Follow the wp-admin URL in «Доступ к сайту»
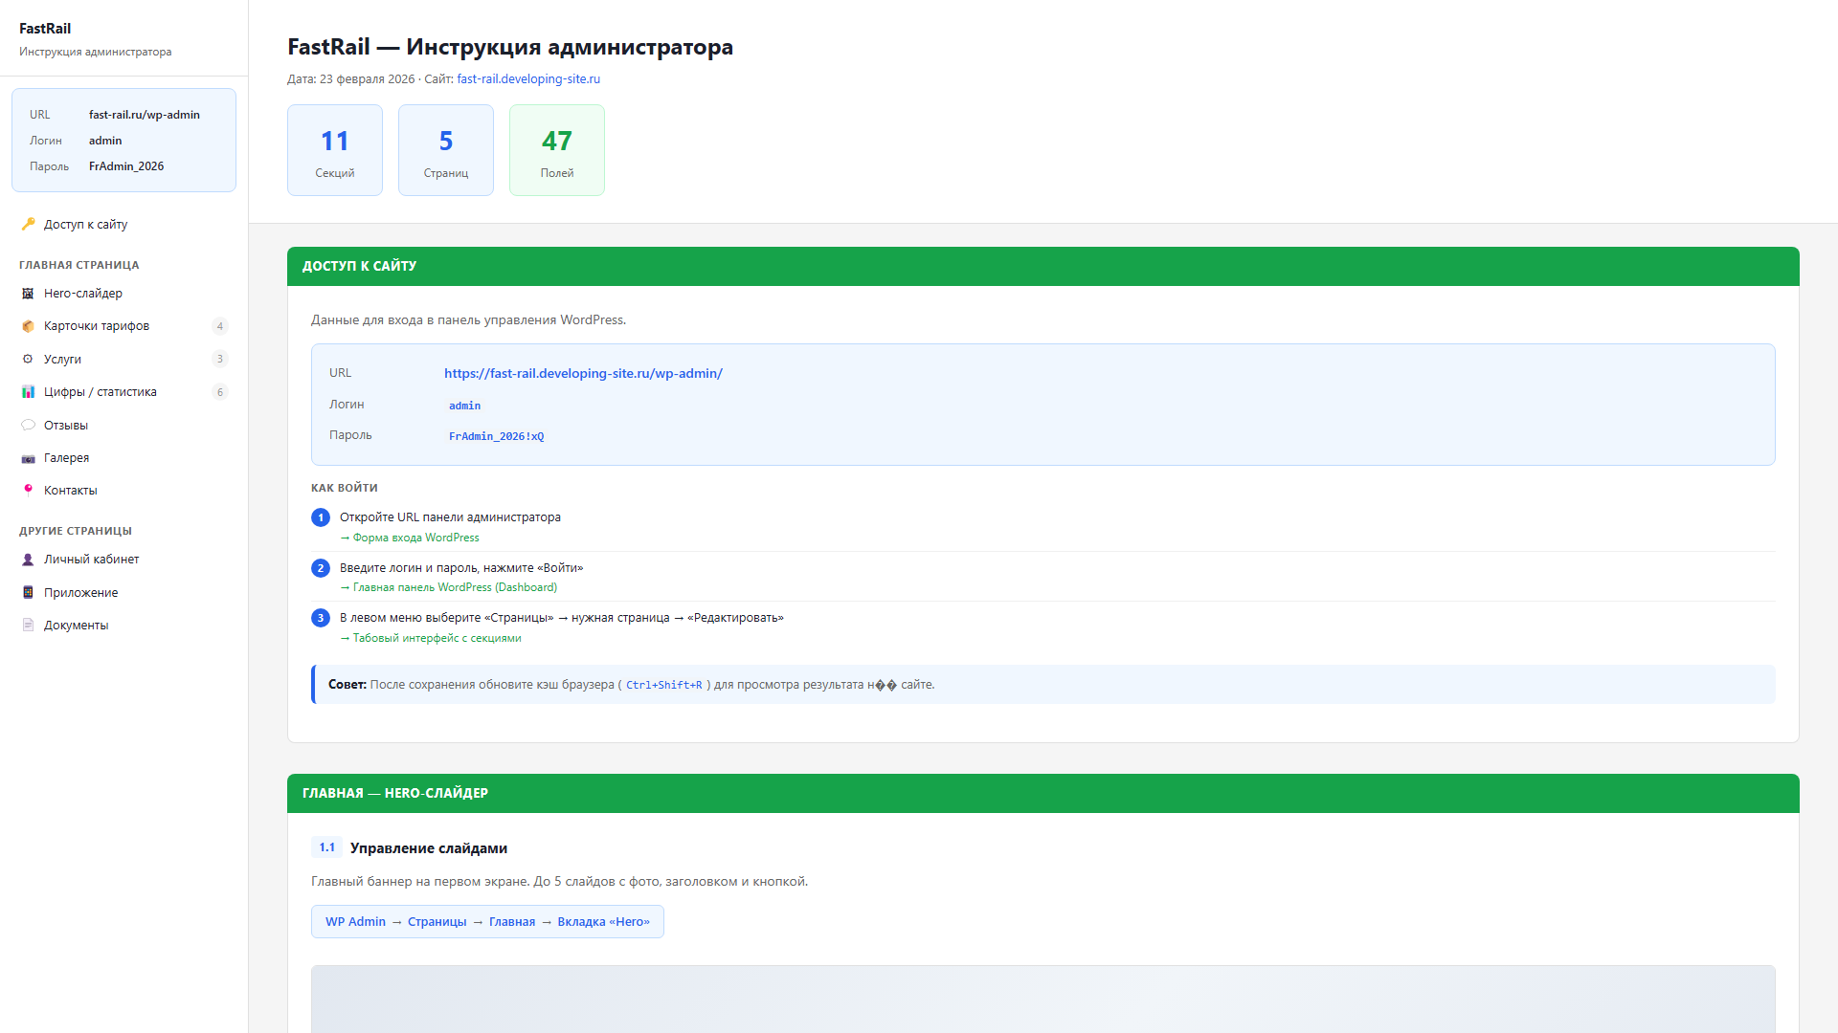This screenshot has height=1033, width=1838. (583, 373)
